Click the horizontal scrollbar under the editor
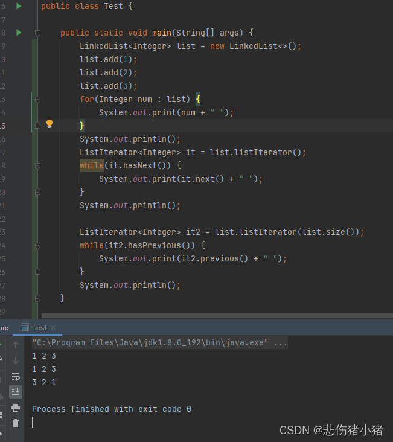The height and width of the screenshot is (442, 393). [x=217, y=316]
